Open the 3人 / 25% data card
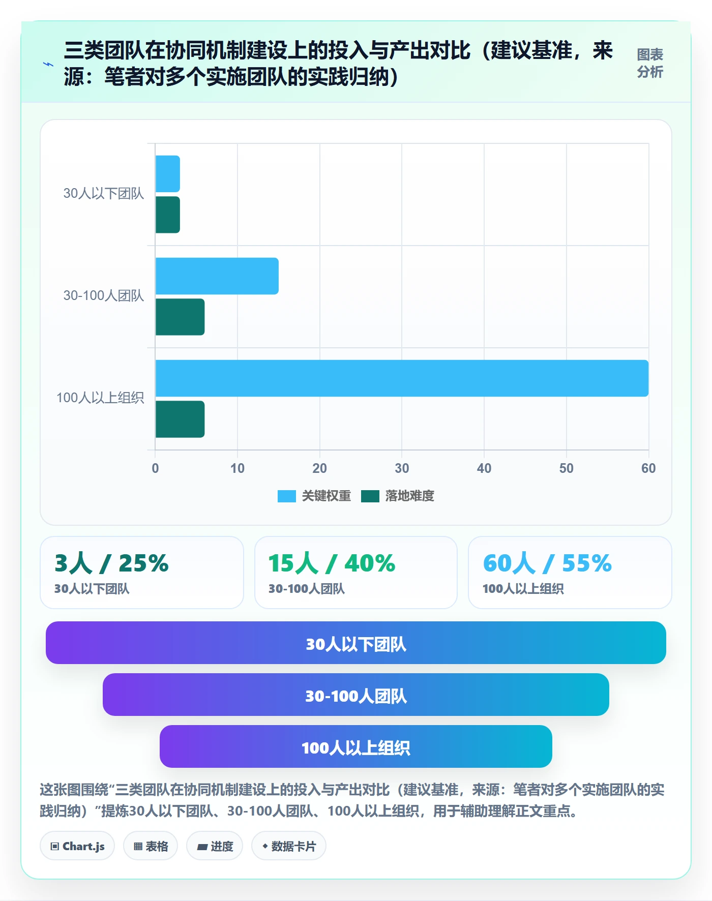Viewport: 712px width, 901px height. coord(142,573)
